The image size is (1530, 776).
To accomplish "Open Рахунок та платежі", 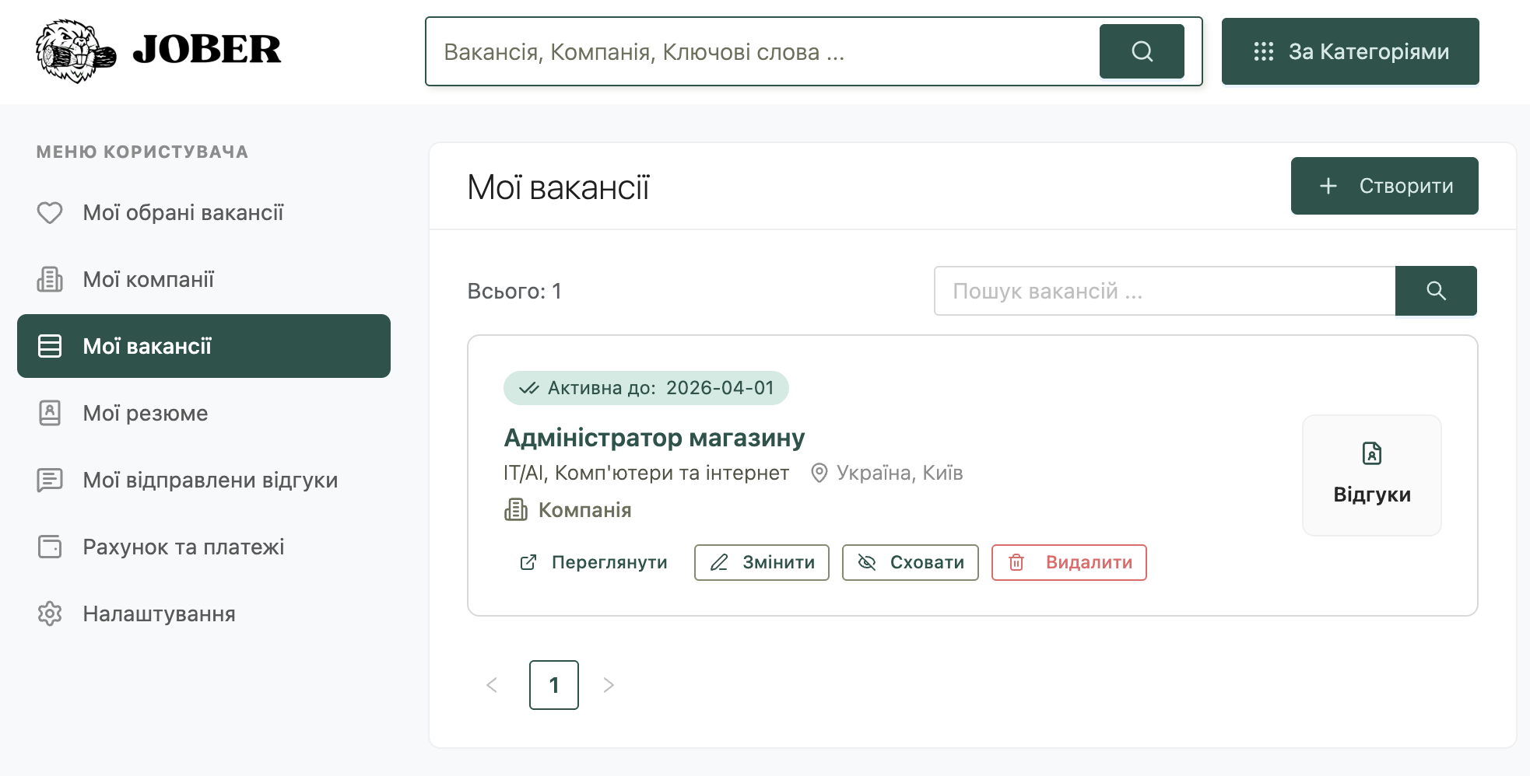I will [204, 547].
